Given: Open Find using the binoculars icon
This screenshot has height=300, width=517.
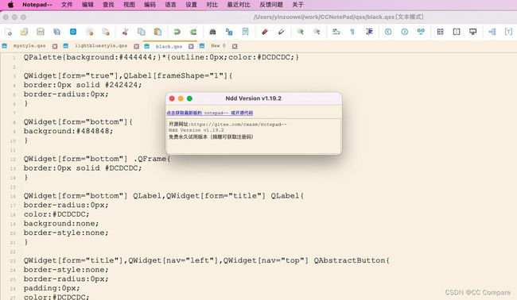Looking at the screenshot, I should pos(212,32).
